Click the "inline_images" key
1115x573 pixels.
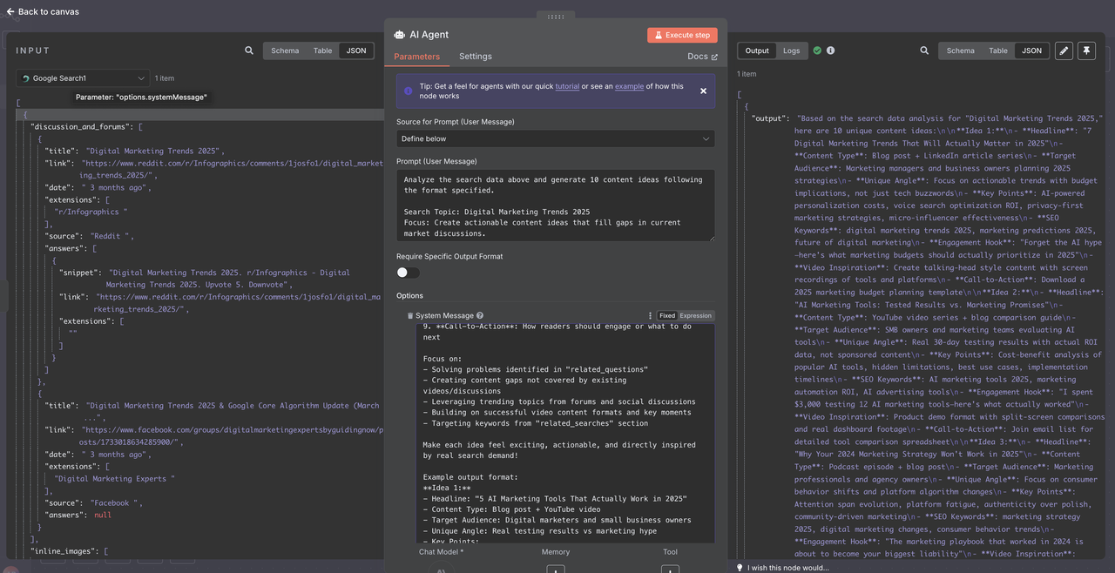[x=65, y=551]
